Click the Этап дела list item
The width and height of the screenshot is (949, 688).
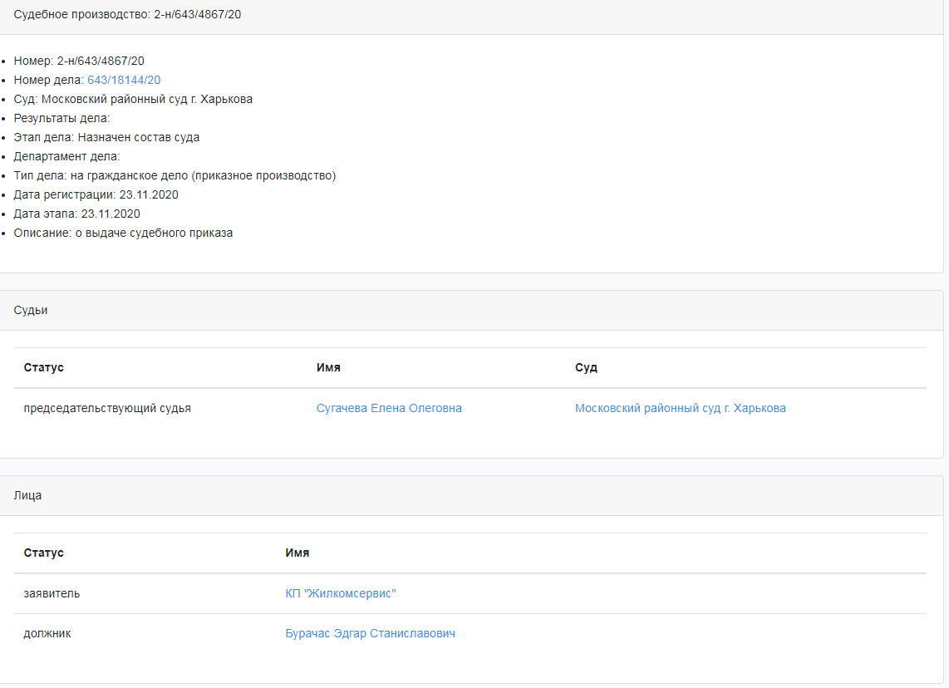coord(106,137)
